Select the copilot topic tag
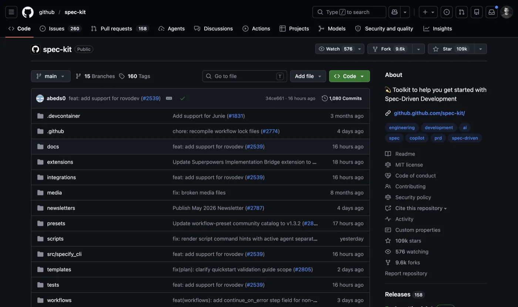518x307 pixels. point(417,138)
